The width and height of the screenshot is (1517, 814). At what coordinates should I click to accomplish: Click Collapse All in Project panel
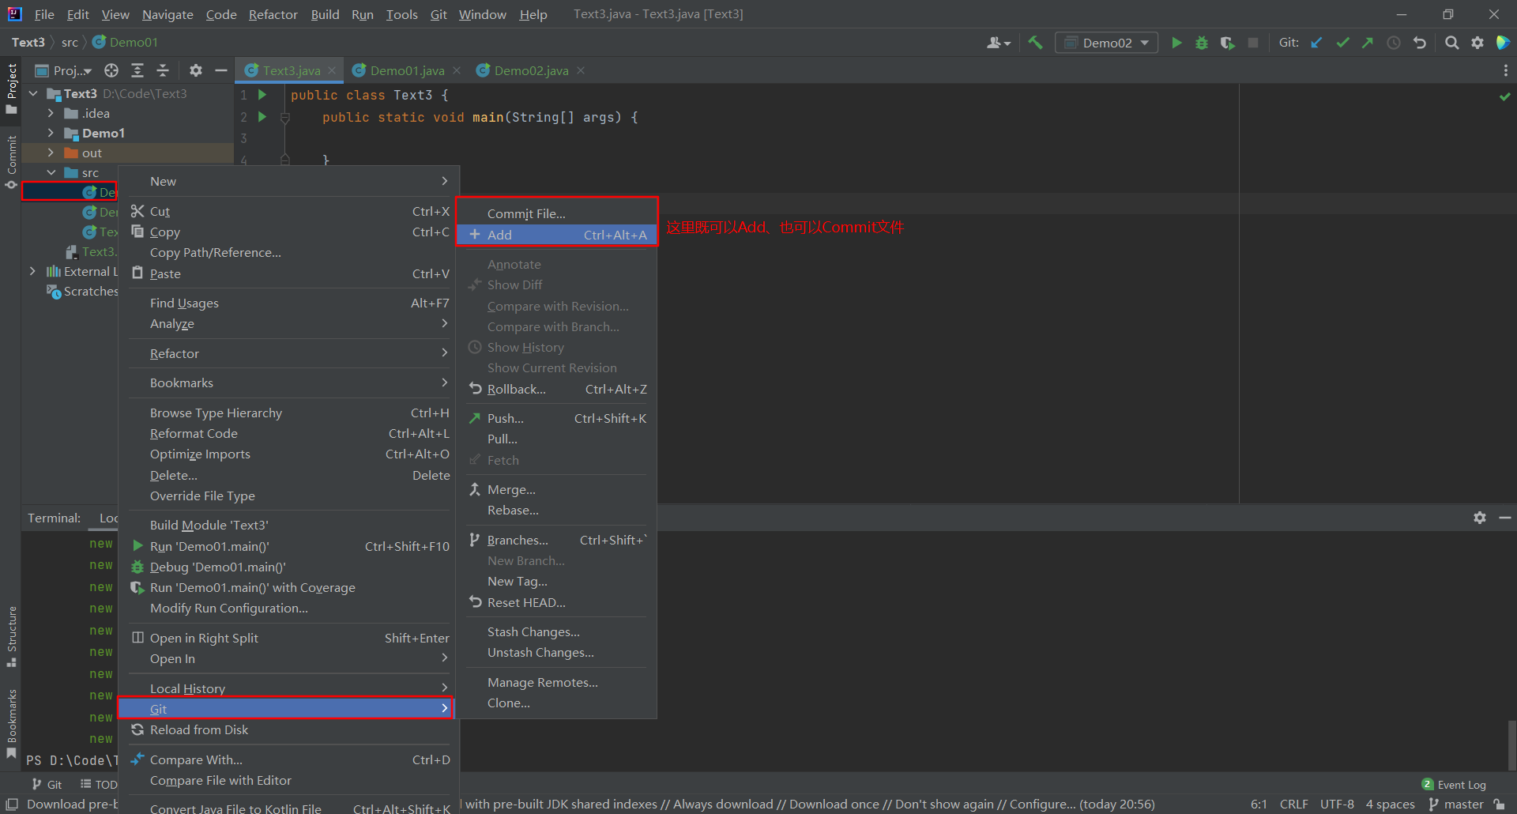point(163,70)
